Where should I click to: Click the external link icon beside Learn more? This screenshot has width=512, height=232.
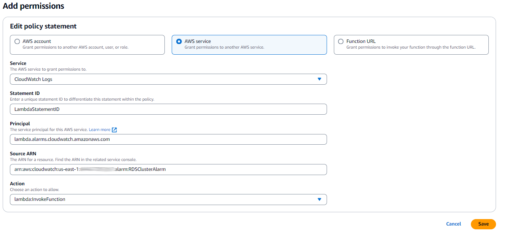coord(114,129)
